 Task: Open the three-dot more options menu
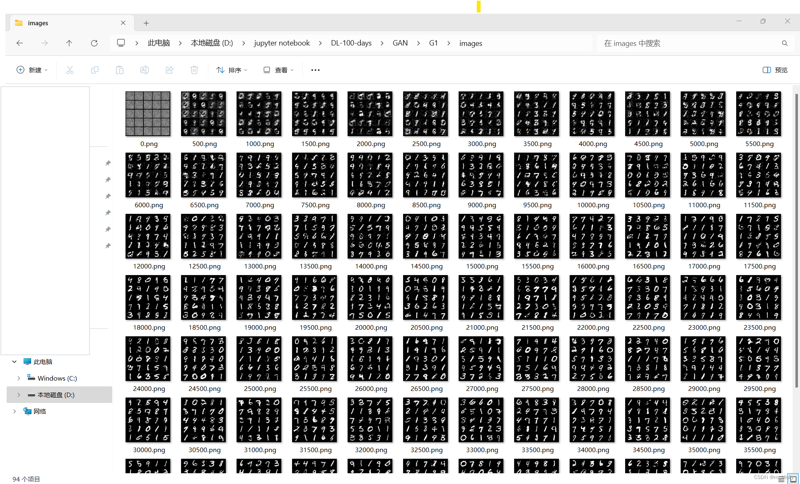315,70
